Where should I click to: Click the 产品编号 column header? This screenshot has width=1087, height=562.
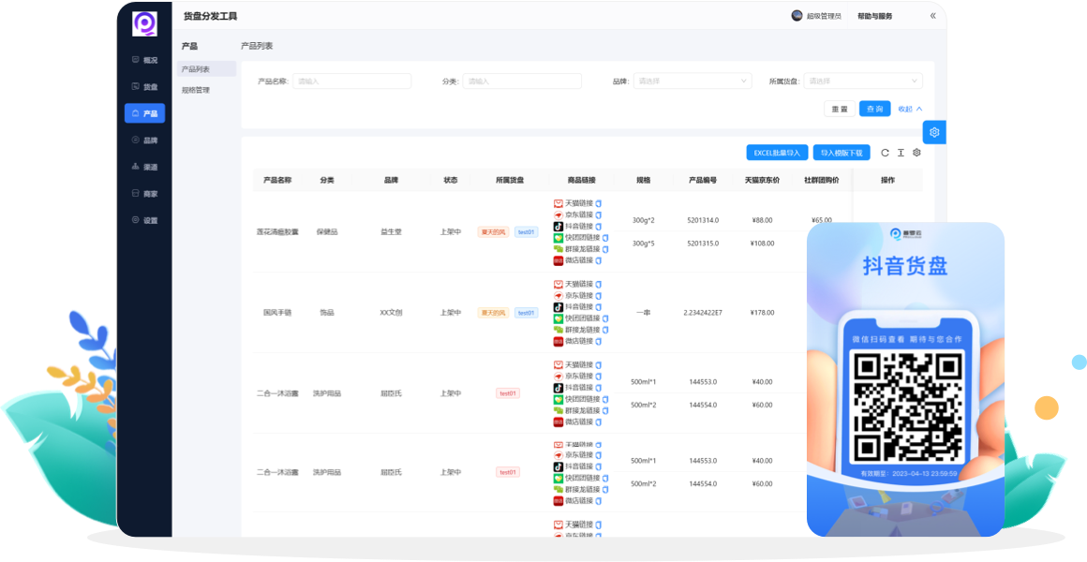tap(703, 180)
